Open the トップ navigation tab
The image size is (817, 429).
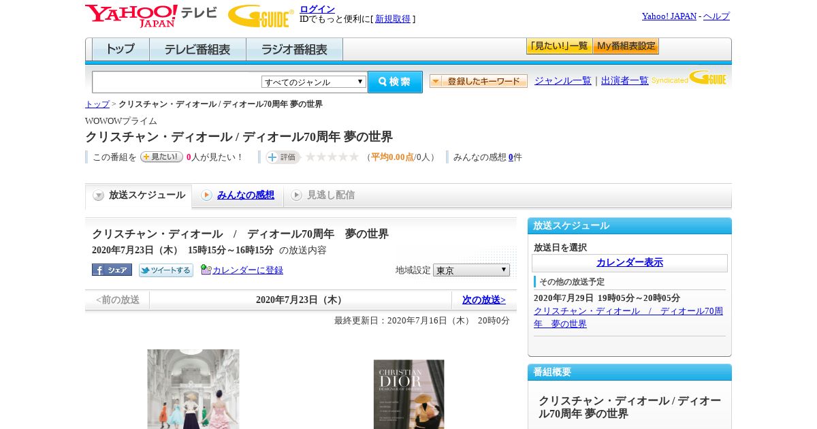120,50
